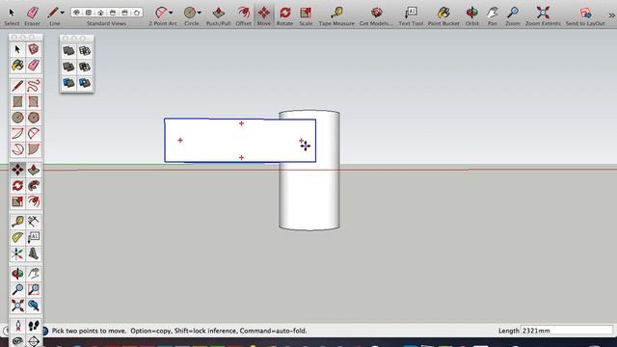Choose the 3D Text tool in the palette

click(34, 254)
